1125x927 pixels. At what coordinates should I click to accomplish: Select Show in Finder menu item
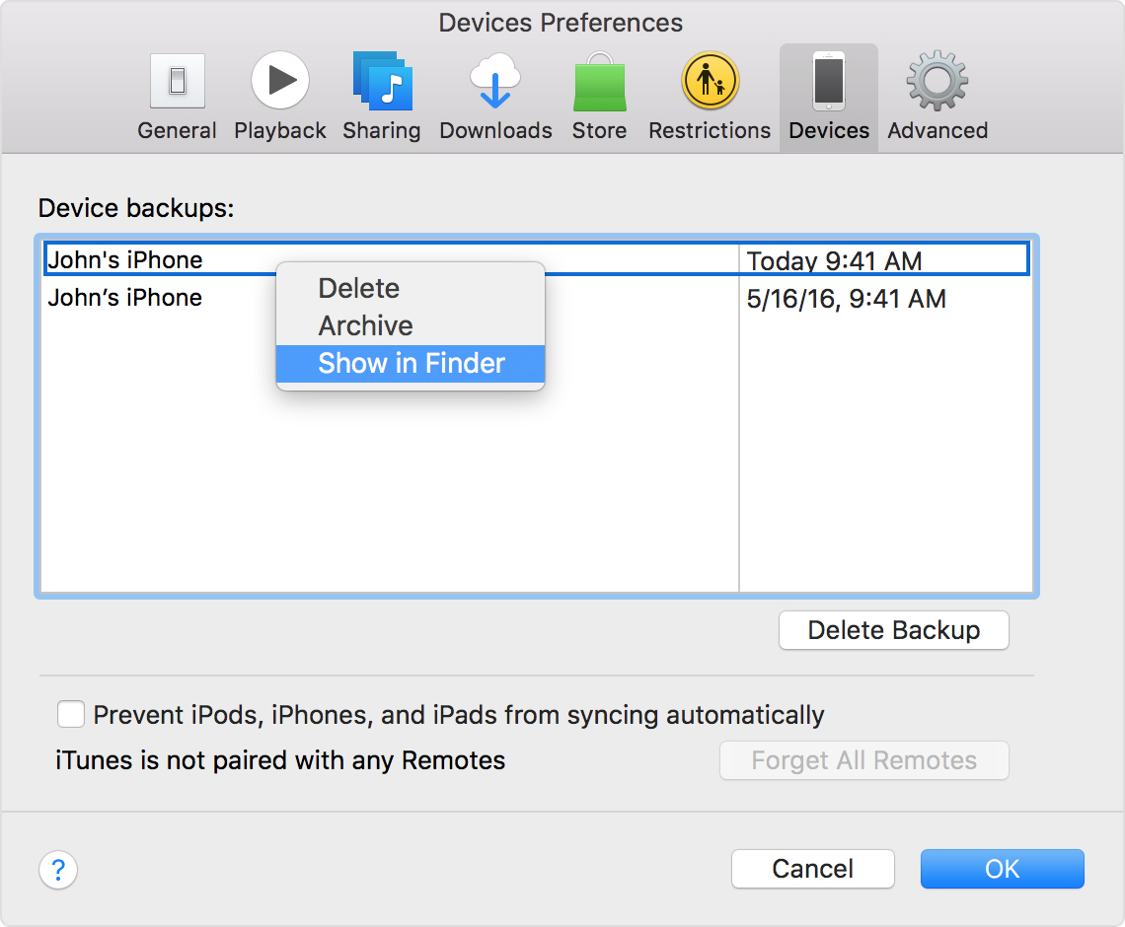coord(411,363)
